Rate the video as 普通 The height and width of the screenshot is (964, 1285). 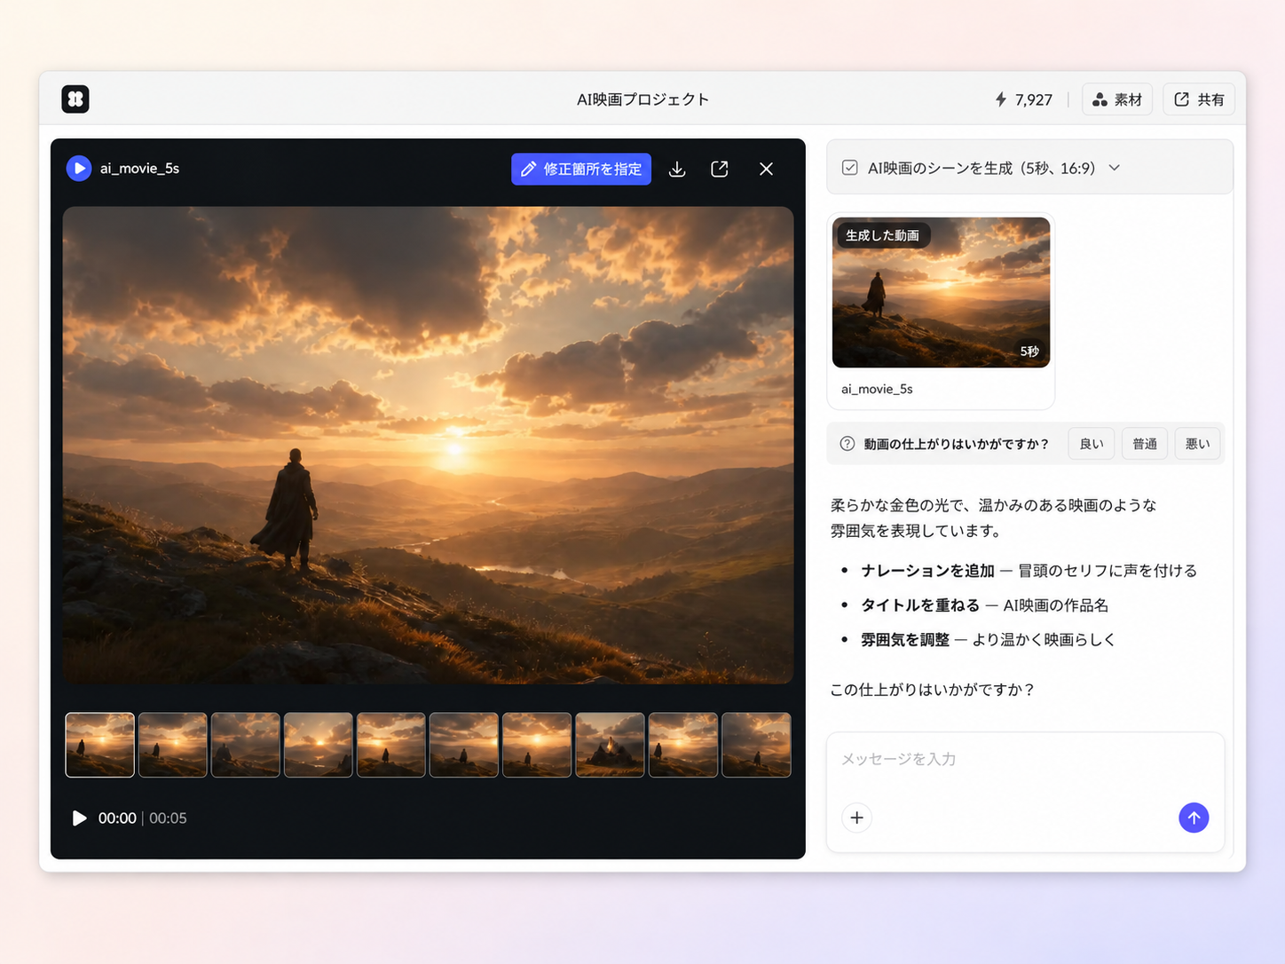point(1145,444)
